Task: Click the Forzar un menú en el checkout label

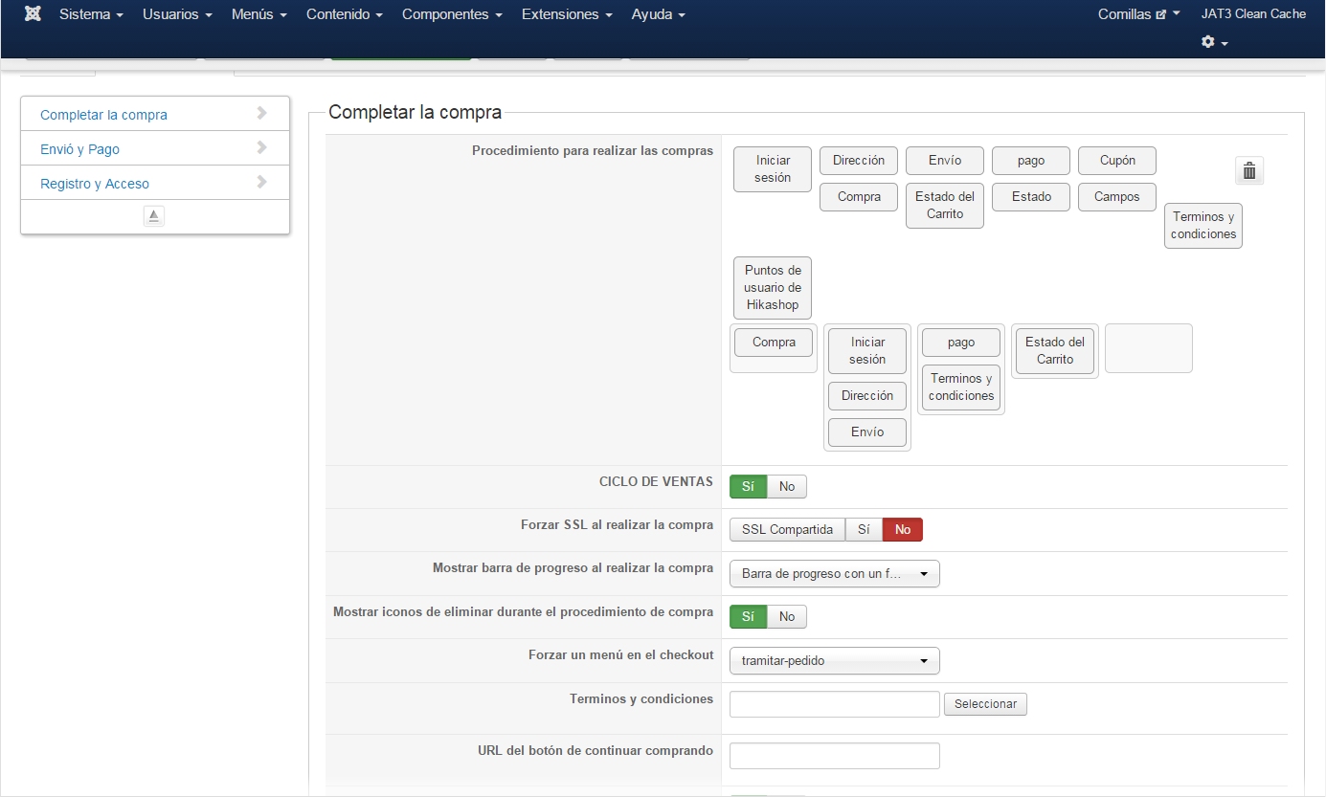Action: click(x=620, y=654)
